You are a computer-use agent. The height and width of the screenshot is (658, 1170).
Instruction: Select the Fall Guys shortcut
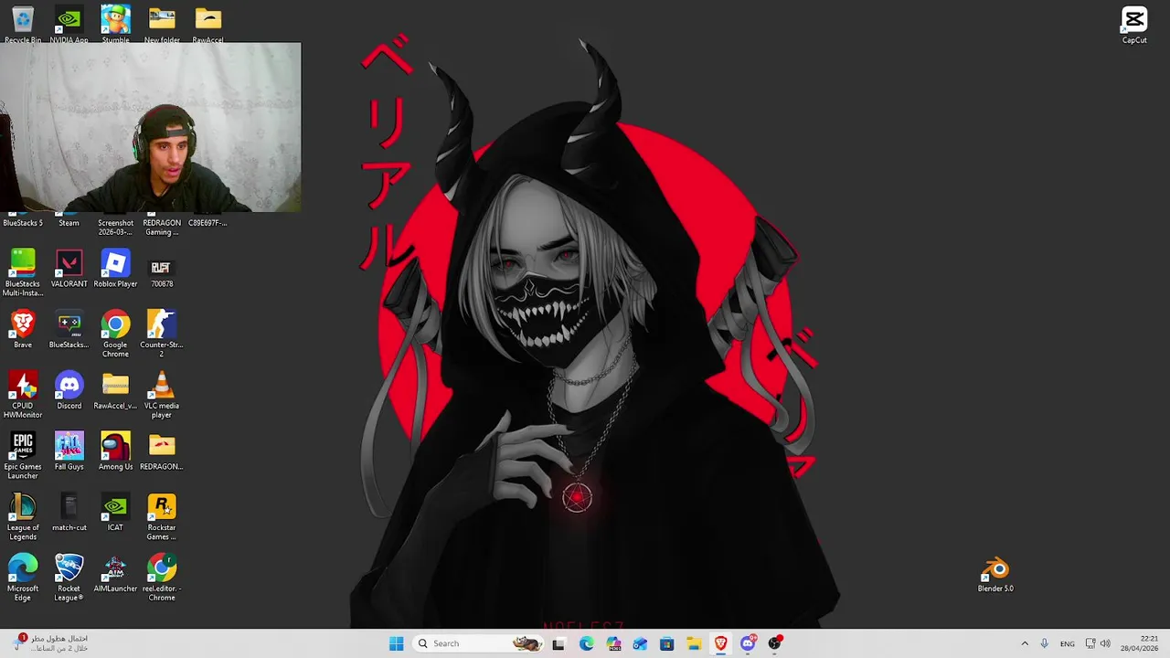pos(69,451)
